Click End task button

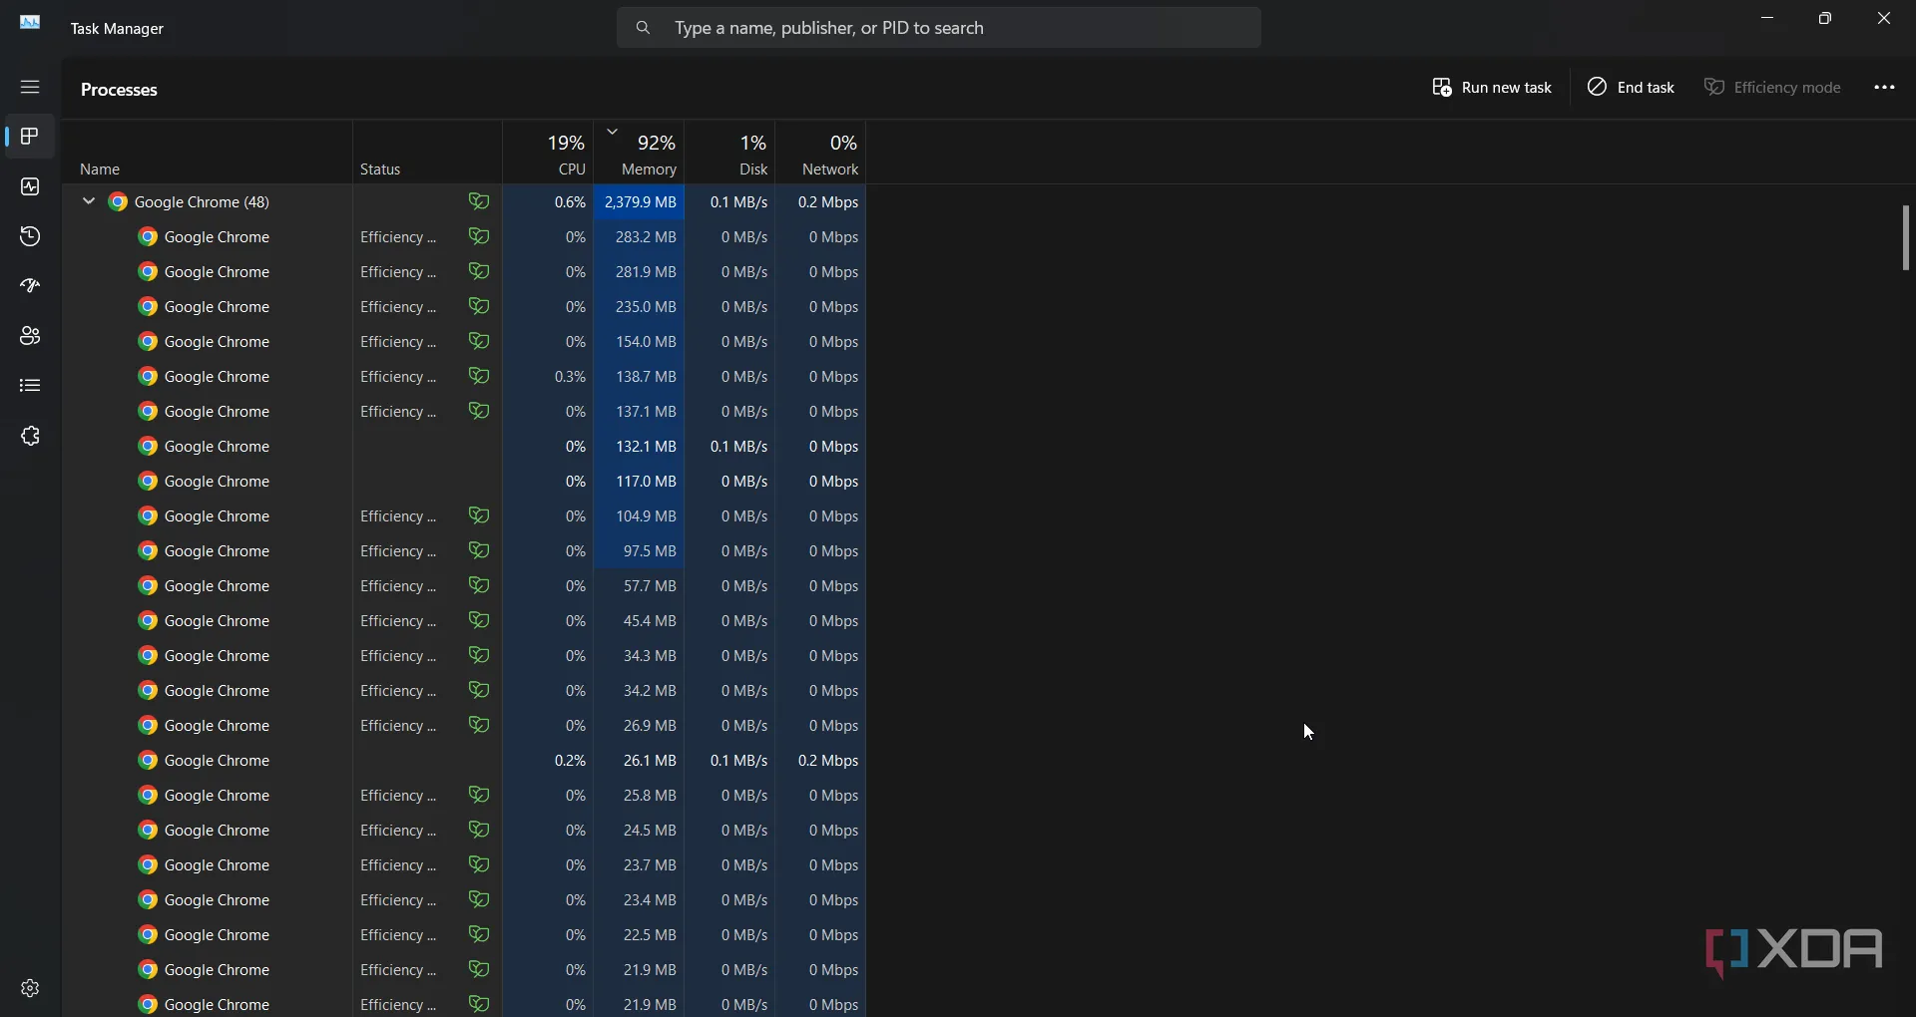pyautogui.click(x=1632, y=88)
